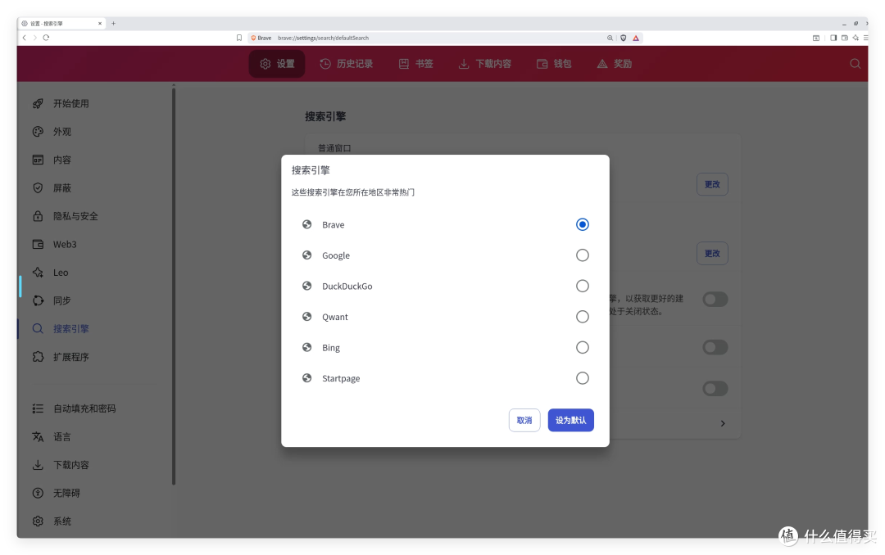The image size is (885, 555).
Task: Click the 无障碍 accessibility icon
Action: tap(38, 493)
